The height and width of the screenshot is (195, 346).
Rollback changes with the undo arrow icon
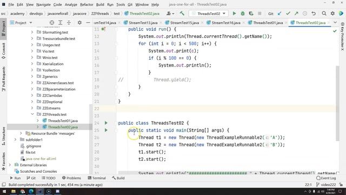tap(314, 14)
